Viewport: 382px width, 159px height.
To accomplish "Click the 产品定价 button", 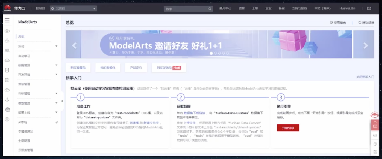I will click(x=136, y=68).
